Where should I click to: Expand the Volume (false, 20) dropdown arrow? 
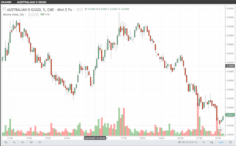(25, 14)
